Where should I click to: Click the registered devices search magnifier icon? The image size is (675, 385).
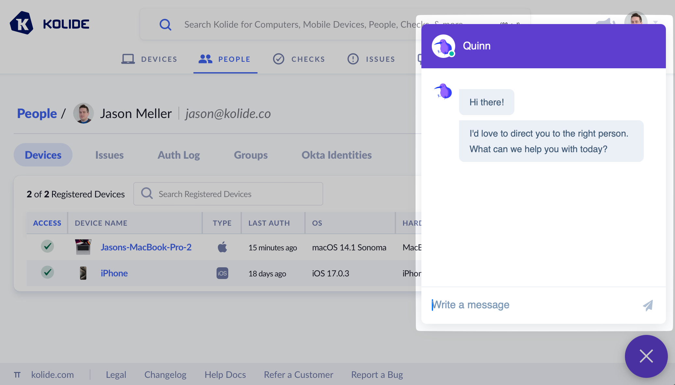coord(147,193)
